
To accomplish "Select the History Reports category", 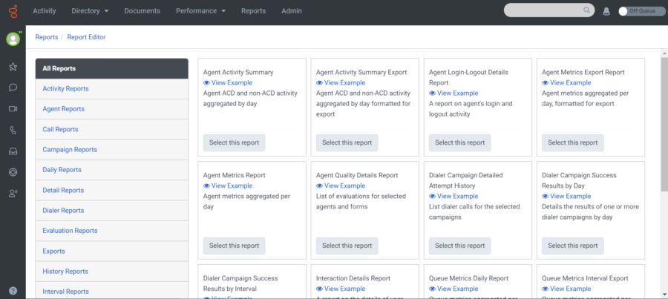I will [x=111, y=272].
